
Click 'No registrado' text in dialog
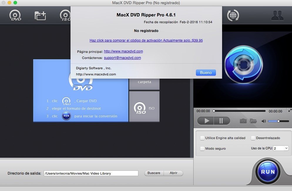(146, 31)
